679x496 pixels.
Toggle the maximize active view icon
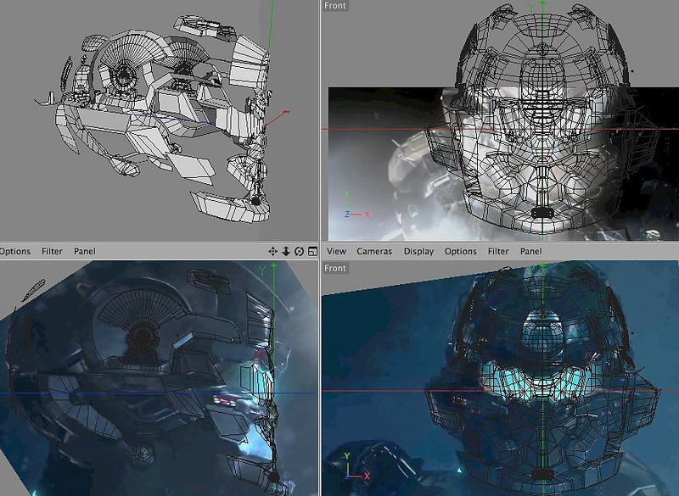point(312,251)
